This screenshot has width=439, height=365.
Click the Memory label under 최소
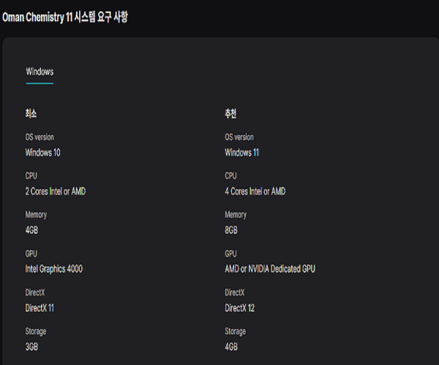click(36, 215)
